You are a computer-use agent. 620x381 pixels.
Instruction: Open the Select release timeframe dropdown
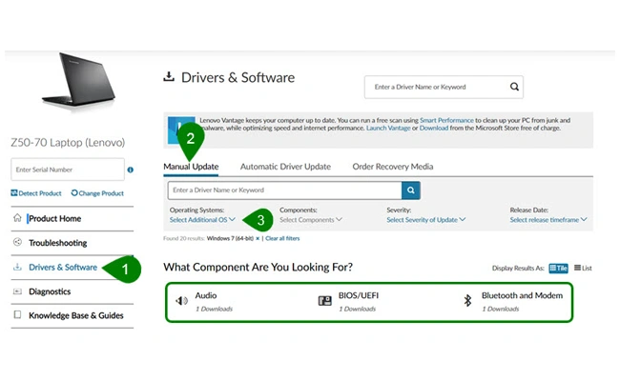point(548,220)
